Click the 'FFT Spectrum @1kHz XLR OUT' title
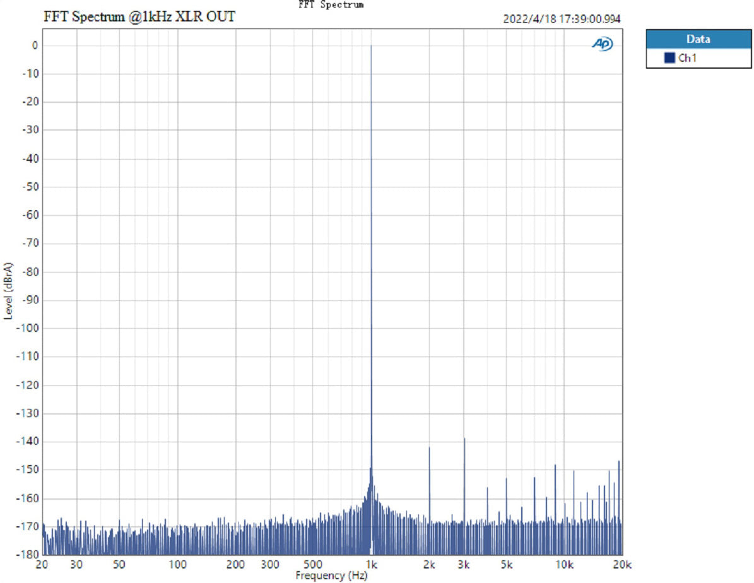This screenshot has width=754, height=583. coord(139,17)
